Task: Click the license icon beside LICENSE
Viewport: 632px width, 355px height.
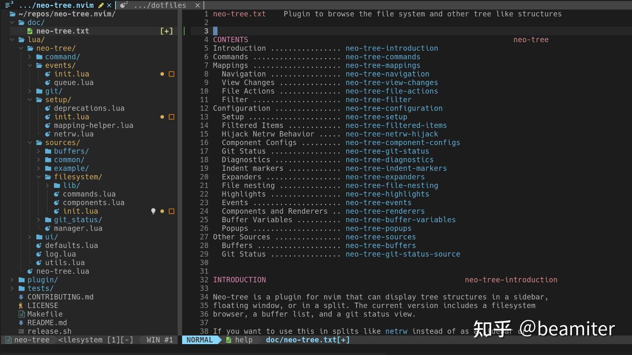Action: pyautogui.click(x=21, y=306)
